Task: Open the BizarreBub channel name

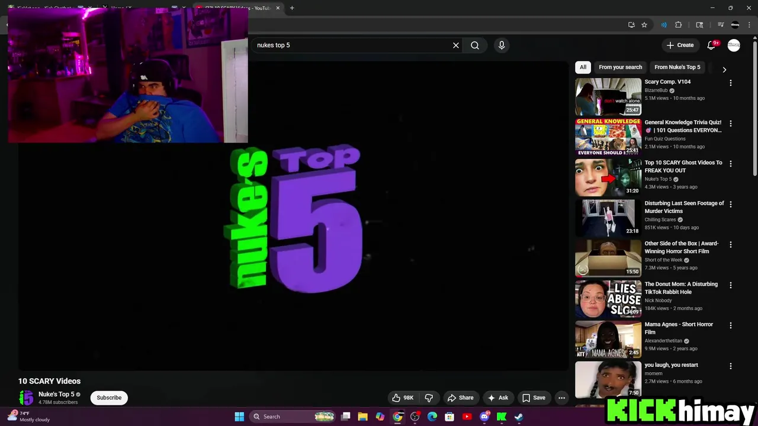Action: [x=656, y=91]
